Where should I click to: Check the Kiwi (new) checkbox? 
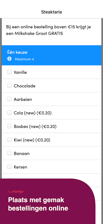(9, 139)
